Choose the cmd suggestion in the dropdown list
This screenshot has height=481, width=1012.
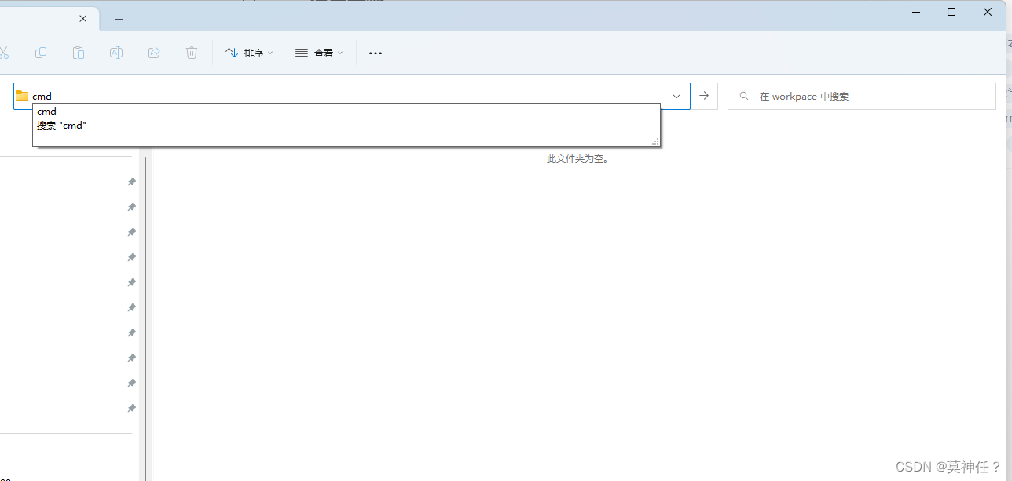[46, 111]
